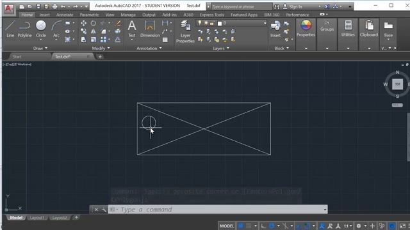Toggle snap mode in status bar
Viewport: 410px width, 230px height.
249,226
